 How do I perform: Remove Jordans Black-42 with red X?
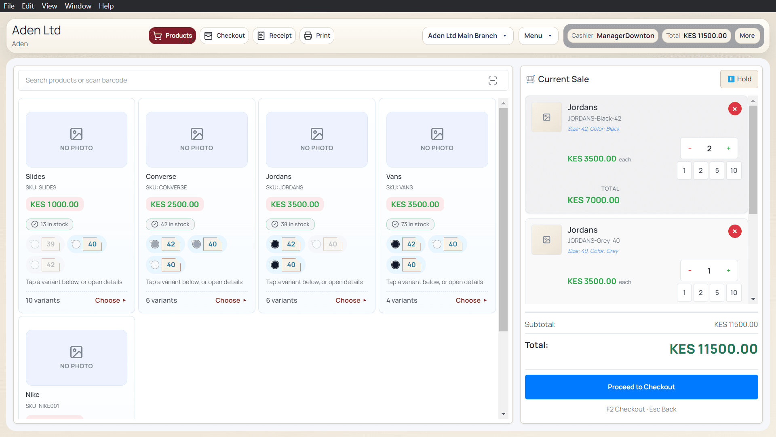click(735, 109)
